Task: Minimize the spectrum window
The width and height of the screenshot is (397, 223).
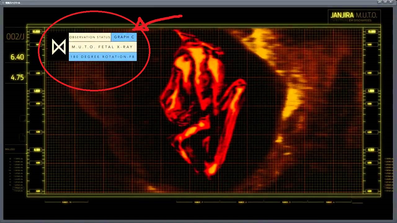Action: coord(380,2)
